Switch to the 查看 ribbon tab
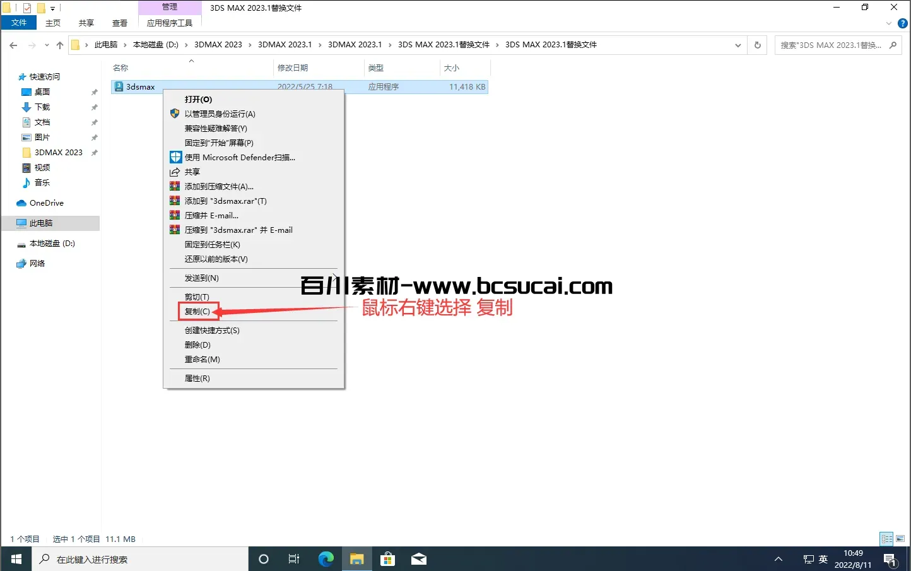 point(120,23)
